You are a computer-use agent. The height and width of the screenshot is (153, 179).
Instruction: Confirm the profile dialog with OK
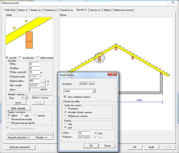pyautogui.click(x=135, y=147)
